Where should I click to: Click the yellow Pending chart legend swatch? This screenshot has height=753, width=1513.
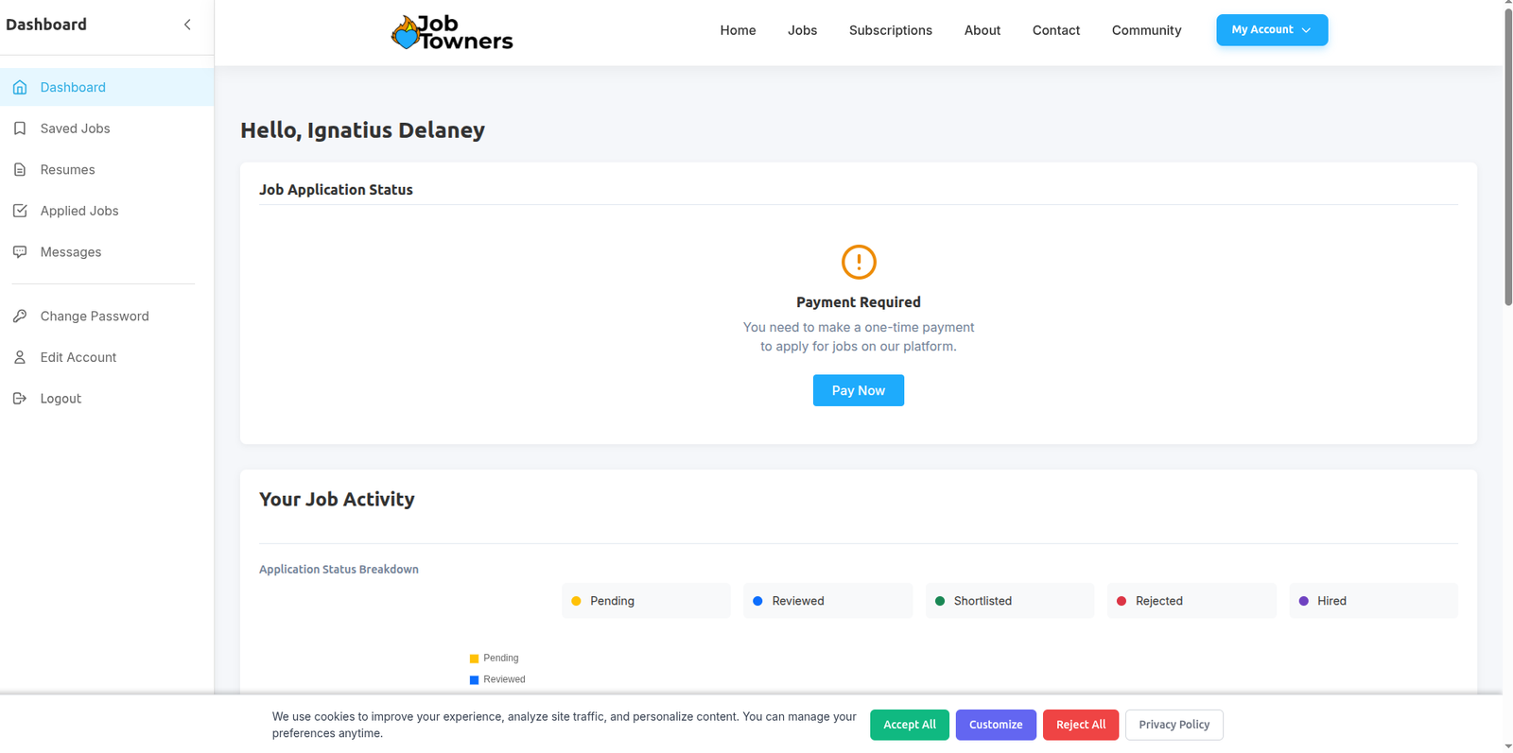(x=474, y=659)
